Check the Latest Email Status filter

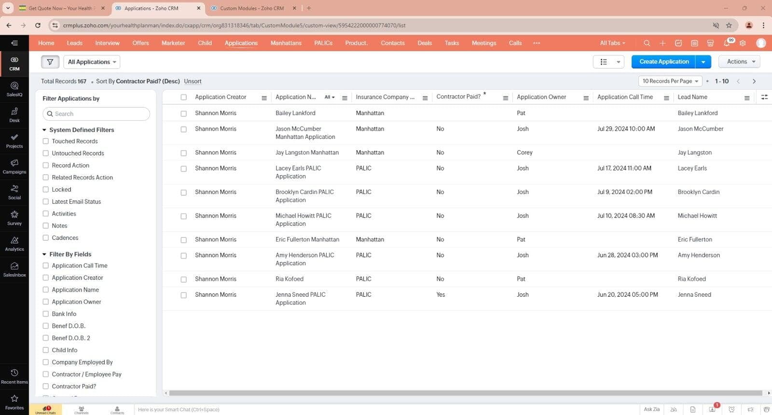46,202
